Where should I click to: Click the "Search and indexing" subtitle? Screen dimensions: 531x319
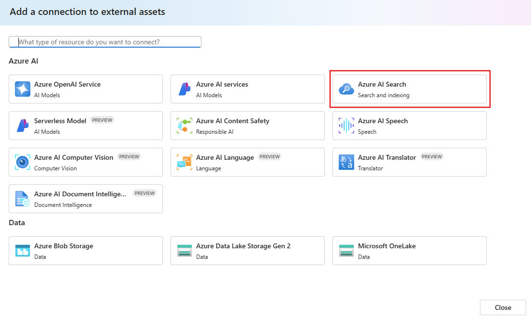384,95
